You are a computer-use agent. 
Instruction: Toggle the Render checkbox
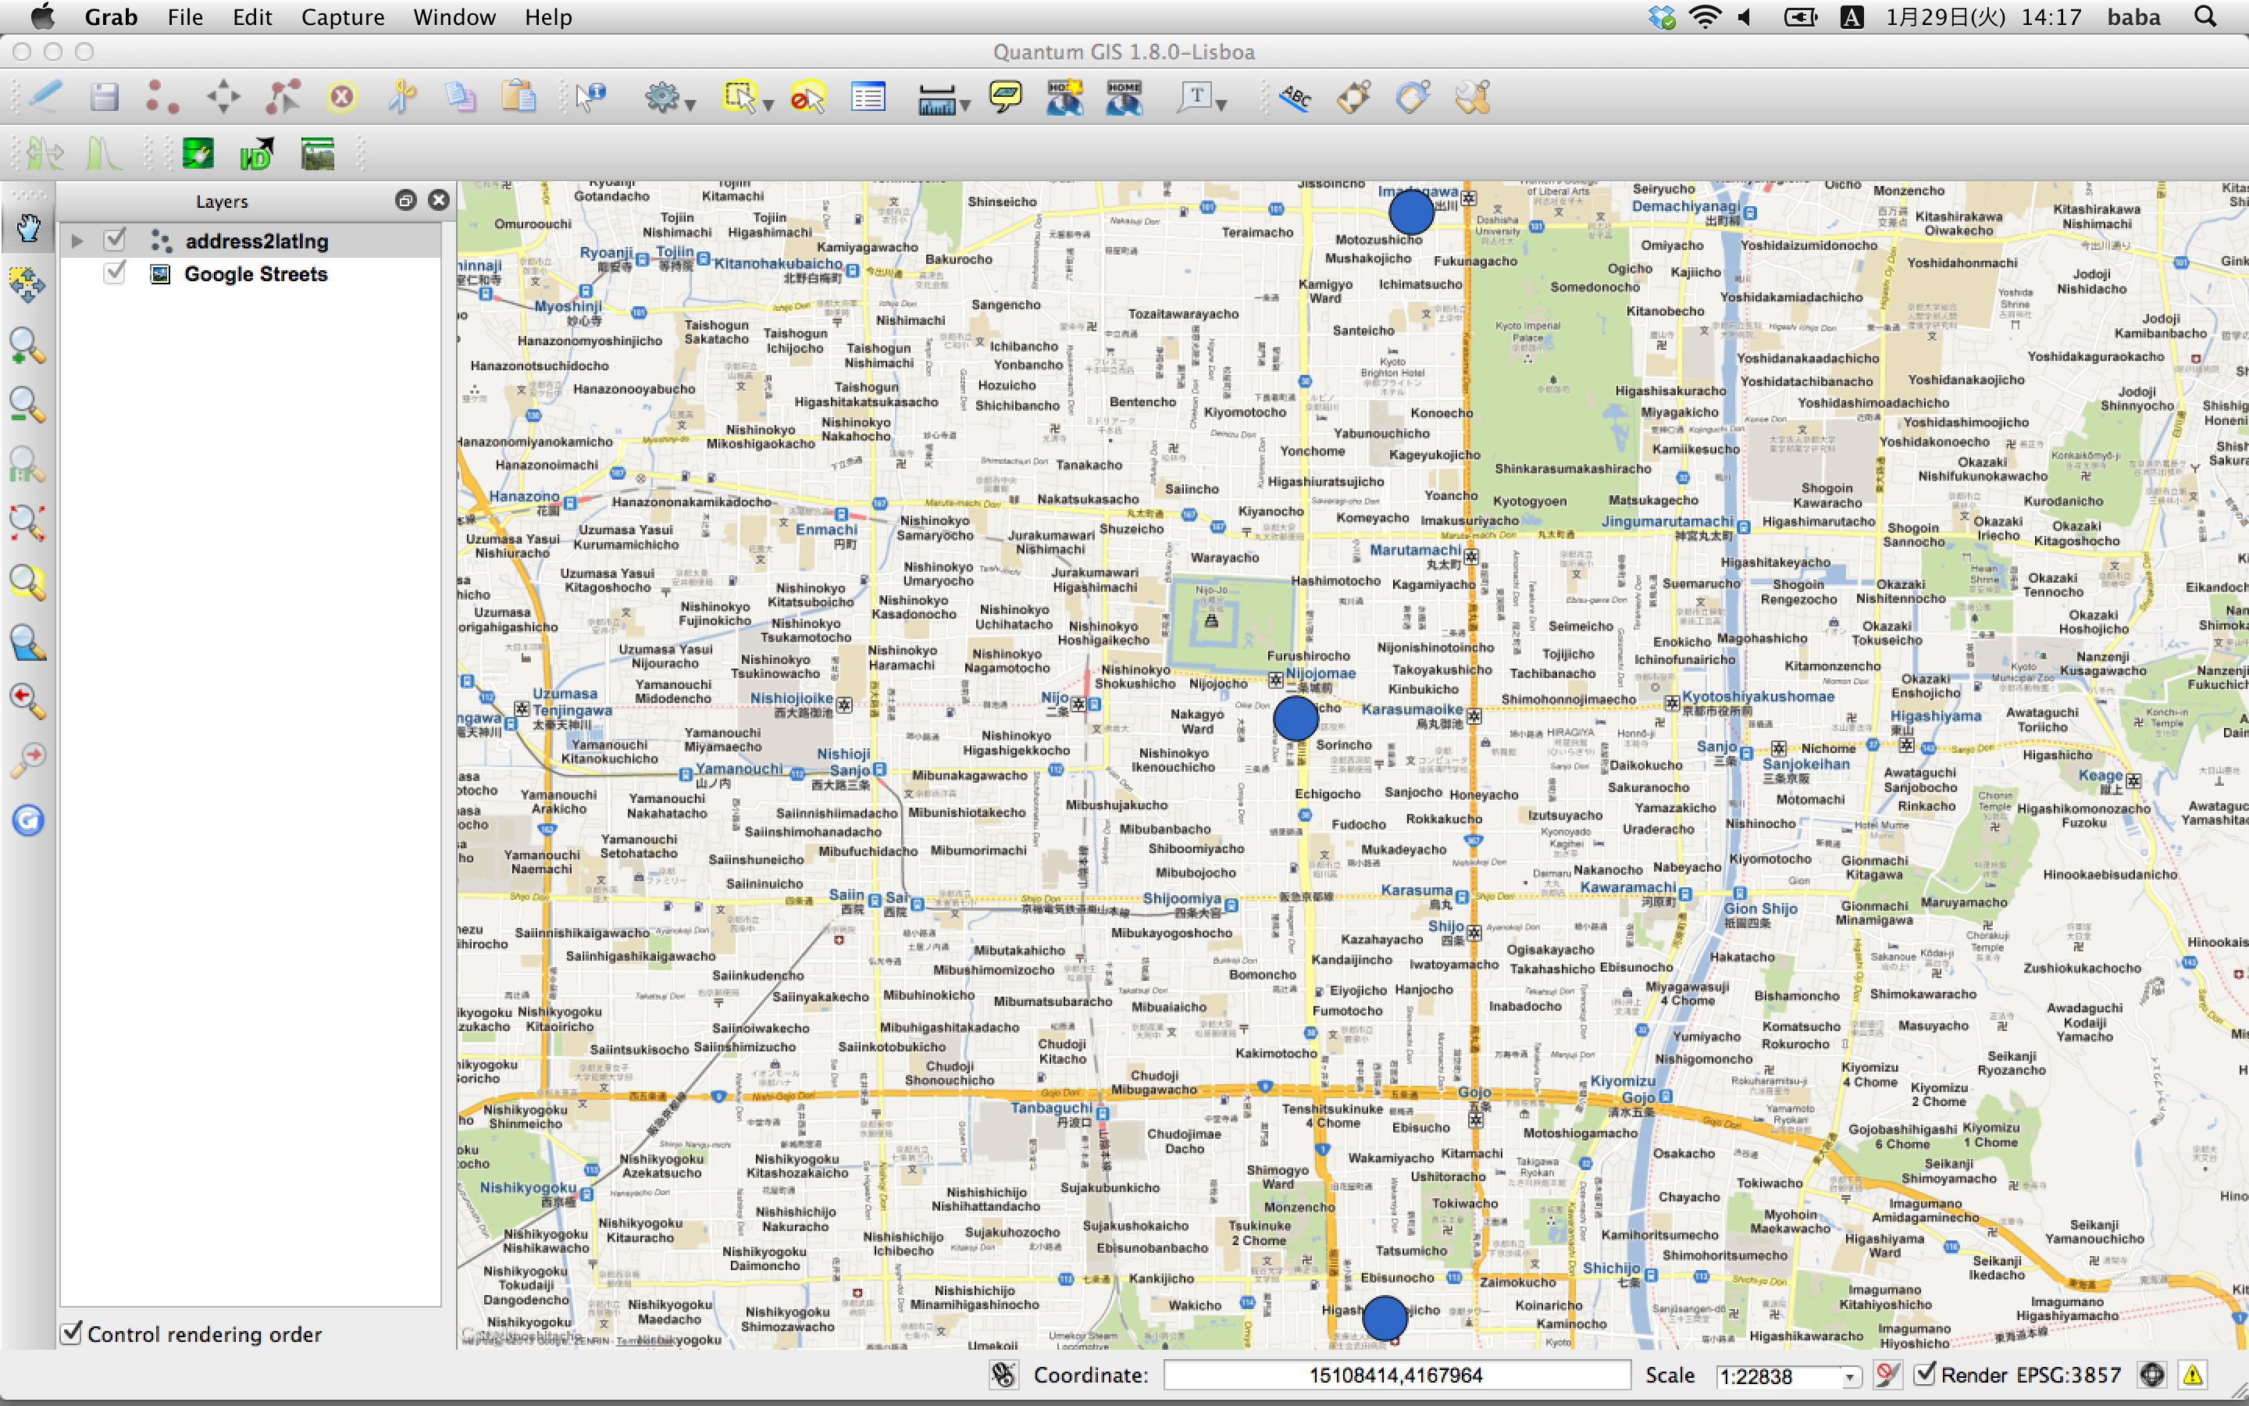point(1925,1375)
